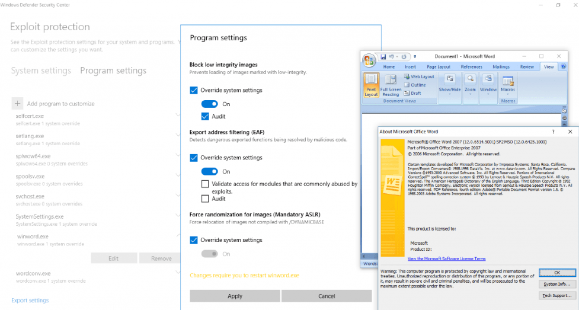Check Validate access for commonly abused modules
Image resolution: width=579 pixels, height=310 pixels.
205,184
